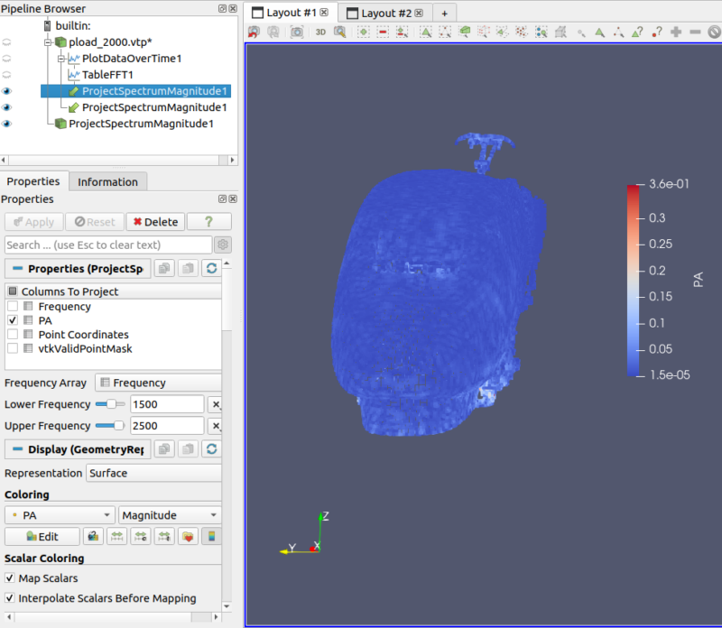Uncheck the PA column to project
Screen dimensions: 722x628
coord(13,319)
